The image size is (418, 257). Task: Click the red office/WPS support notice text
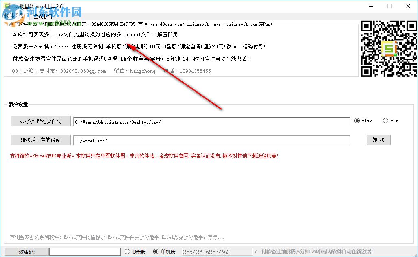pos(142,156)
